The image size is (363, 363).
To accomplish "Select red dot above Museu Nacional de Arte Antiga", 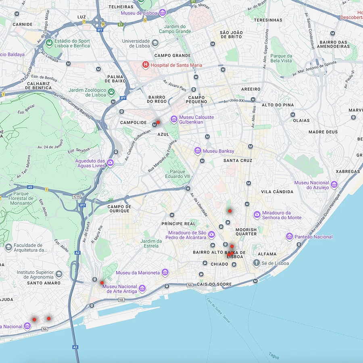I will pyautogui.click(x=102, y=283).
